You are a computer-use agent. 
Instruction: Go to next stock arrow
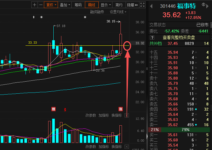coord(207,6)
